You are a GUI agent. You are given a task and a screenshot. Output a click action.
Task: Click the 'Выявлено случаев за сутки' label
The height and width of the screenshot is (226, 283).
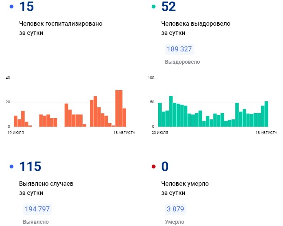(46, 188)
